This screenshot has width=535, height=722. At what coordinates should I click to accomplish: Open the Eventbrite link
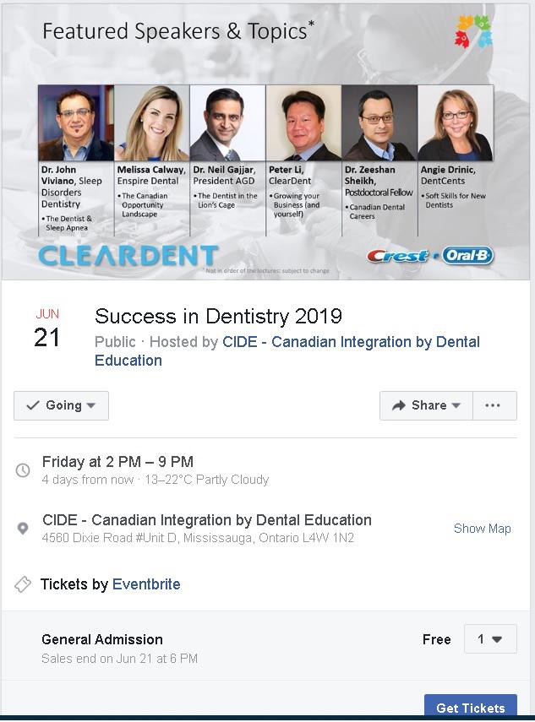[x=146, y=584]
